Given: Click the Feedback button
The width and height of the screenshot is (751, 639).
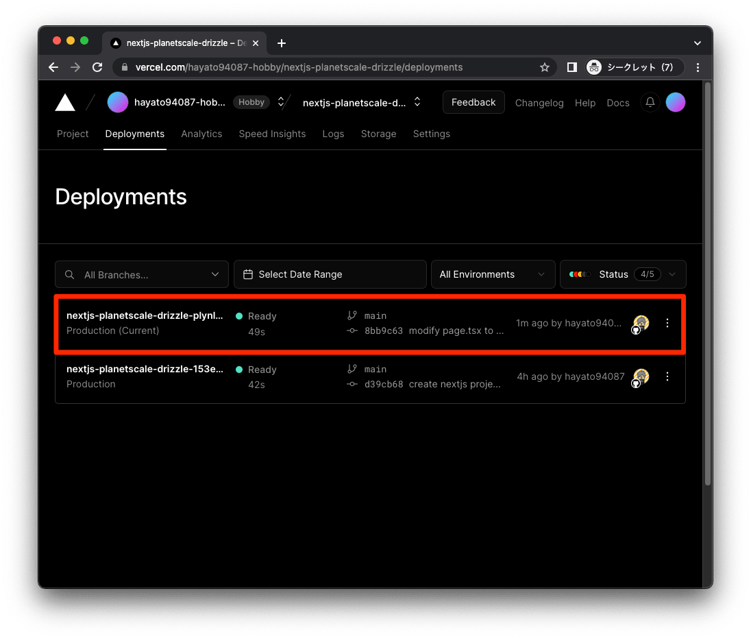Looking at the screenshot, I should click(x=473, y=102).
